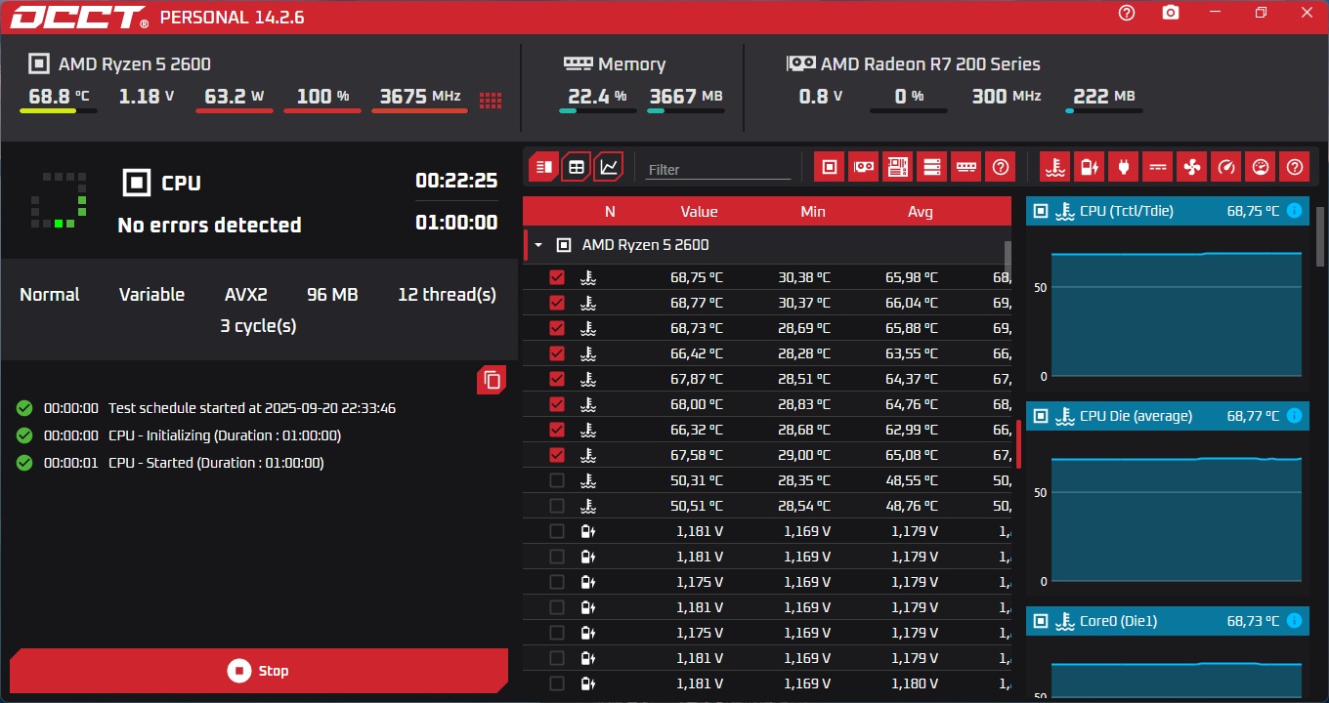Click the Variable test setting label
The height and width of the screenshot is (703, 1329).
tap(151, 295)
